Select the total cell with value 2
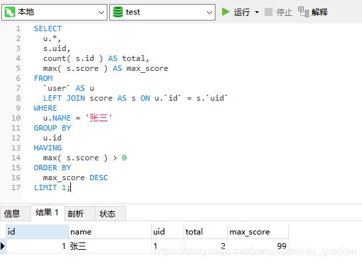The width and height of the screenshot is (362, 263). coord(206,246)
